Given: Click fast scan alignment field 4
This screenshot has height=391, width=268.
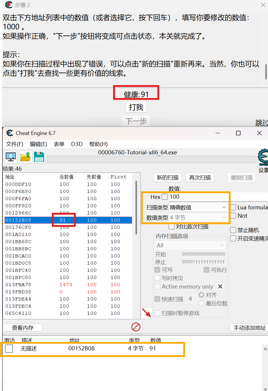Looking at the screenshot, I should [x=190, y=299].
